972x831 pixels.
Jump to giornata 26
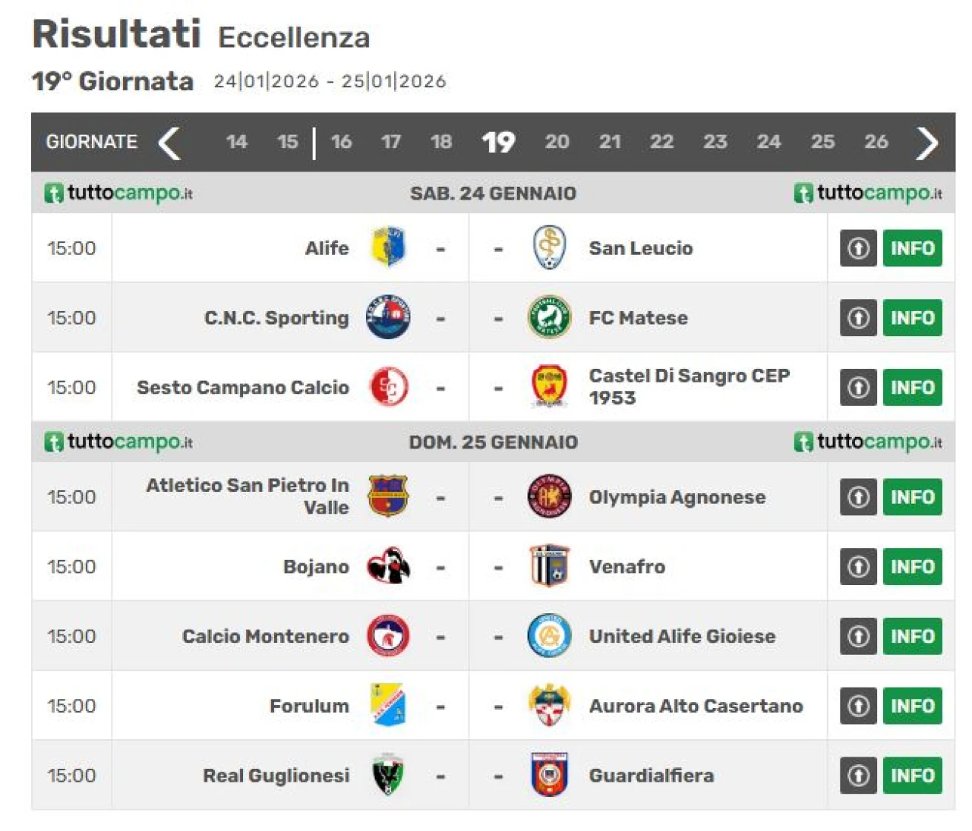(876, 142)
